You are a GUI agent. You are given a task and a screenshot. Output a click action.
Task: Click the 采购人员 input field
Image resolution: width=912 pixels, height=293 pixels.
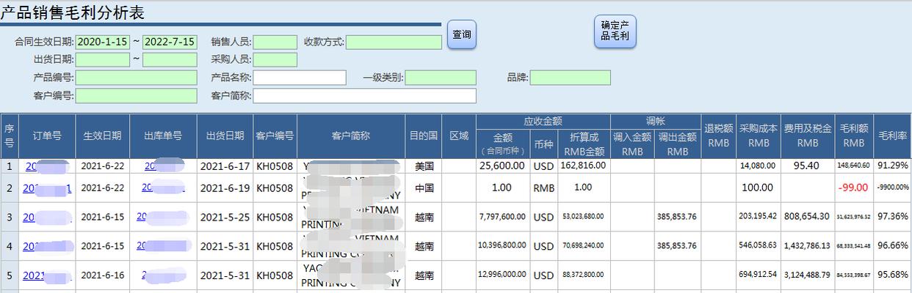(x=275, y=60)
